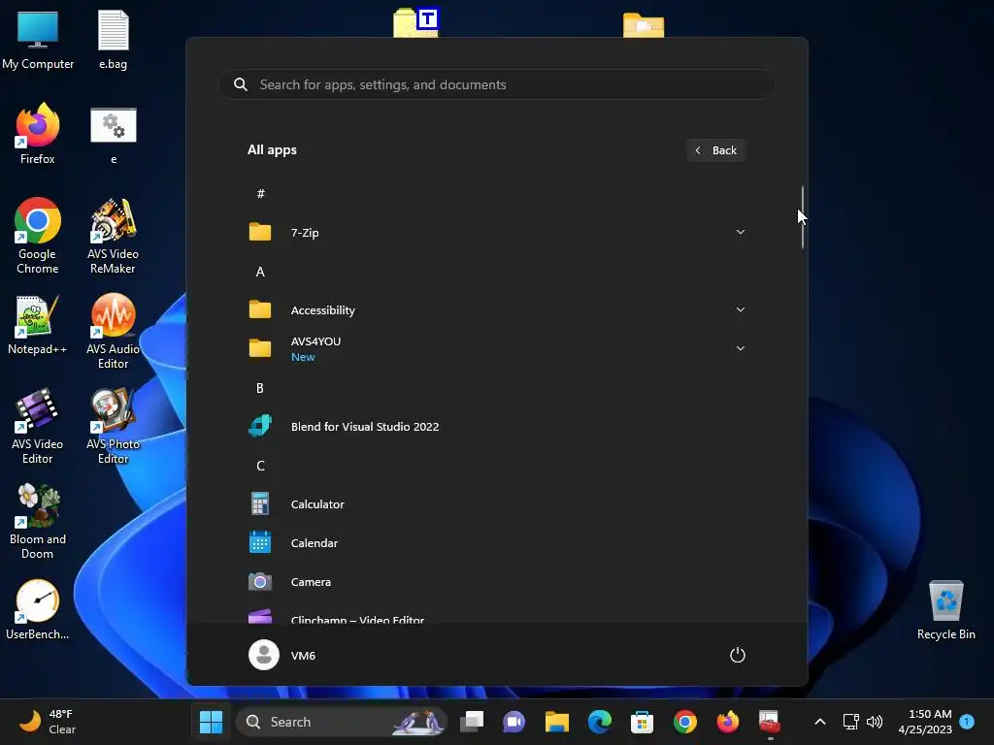Select AVS Video Editor desktop shortcut
The height and width of the screenshot is (745, 994).
point(38,427)
